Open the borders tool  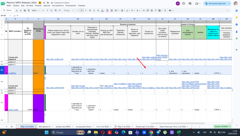pyautogui.click(x=112, y=11)
